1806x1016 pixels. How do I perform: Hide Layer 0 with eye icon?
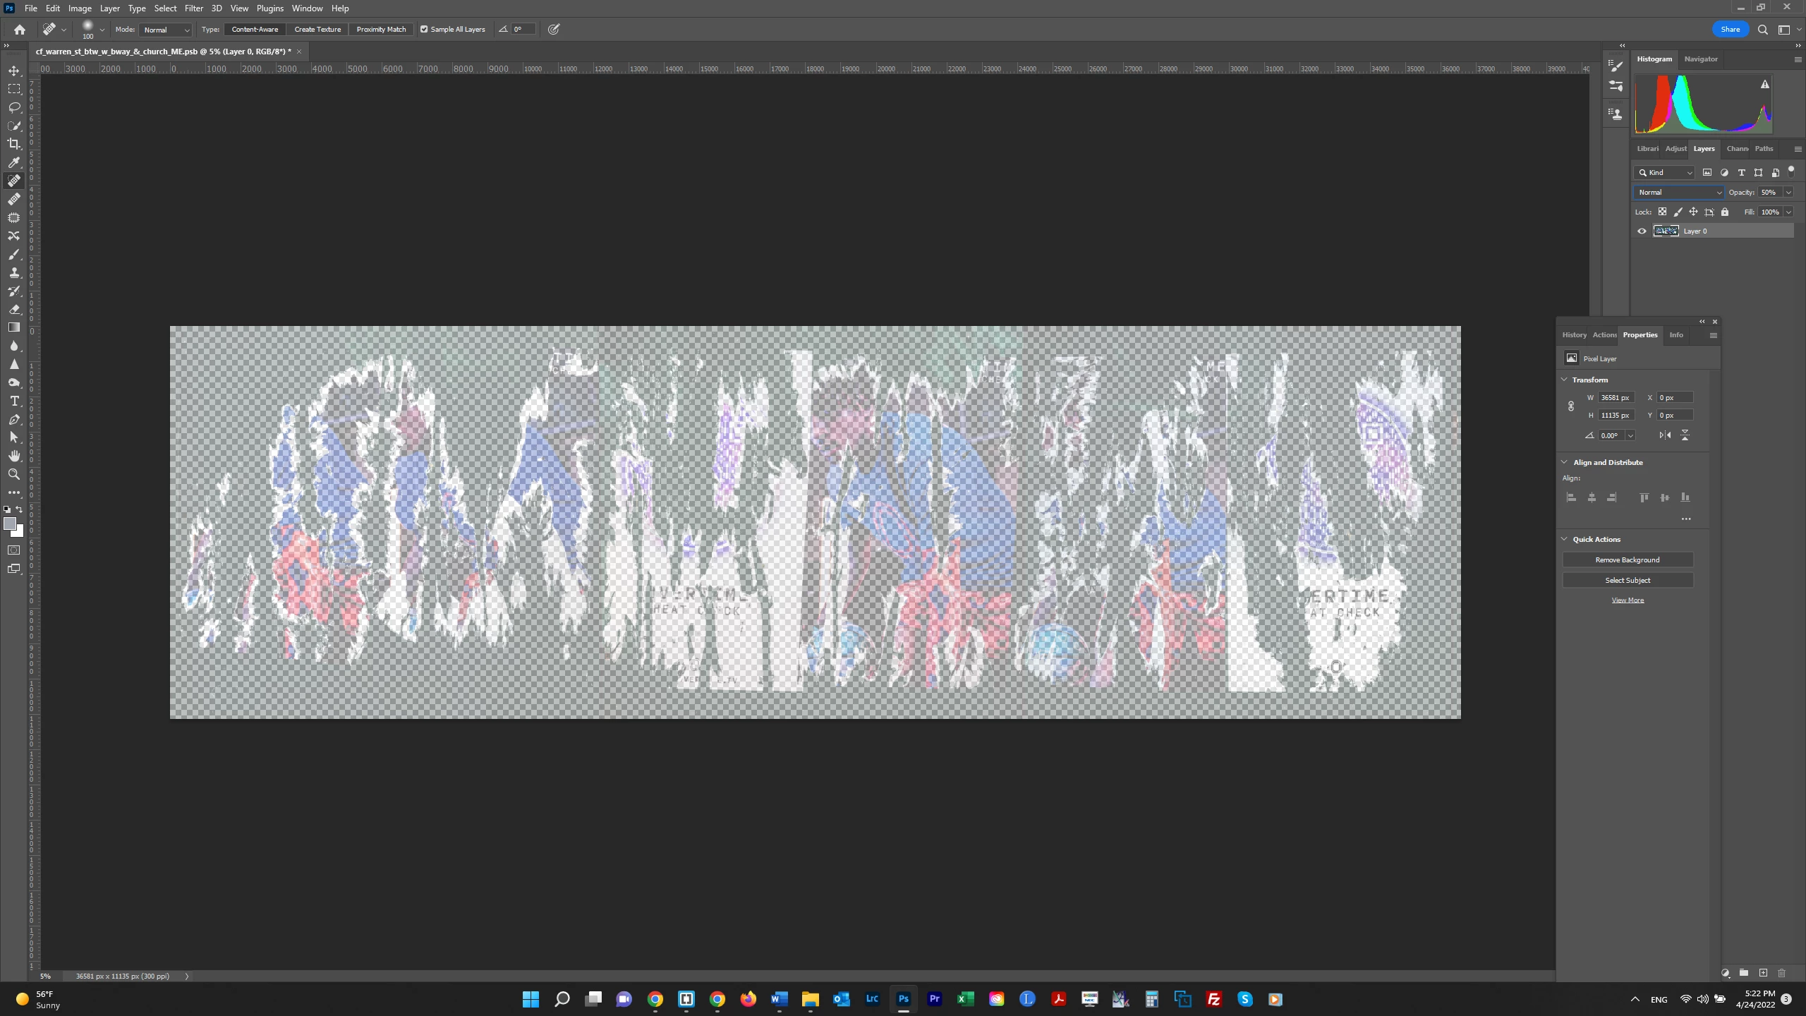tap(1642, 231)
